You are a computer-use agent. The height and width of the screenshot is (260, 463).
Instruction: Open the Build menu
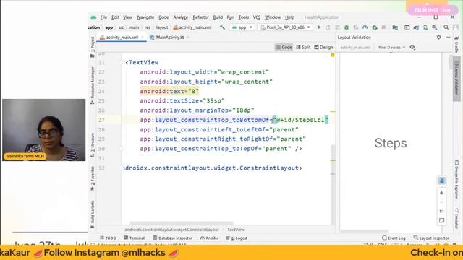coord(218,17)
